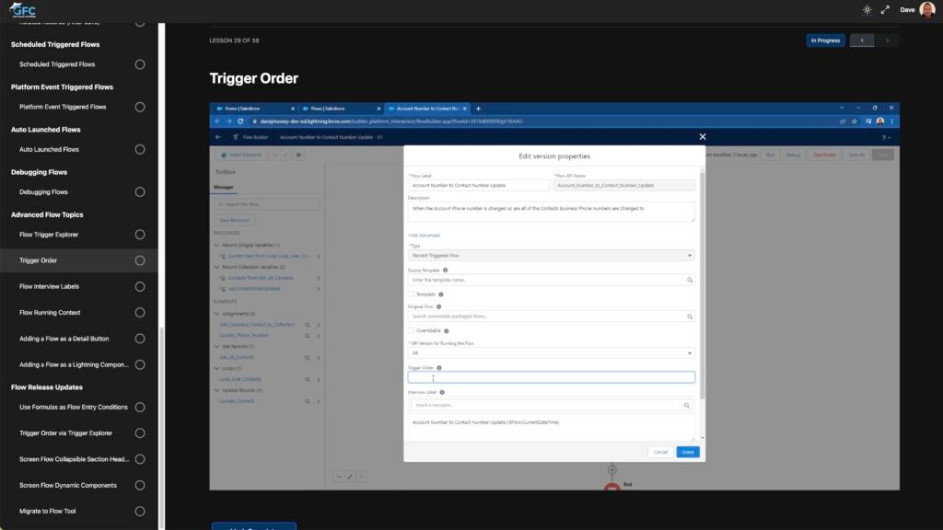
Task: Open Dave's profile avatar
Action: (x=926, y=9)
